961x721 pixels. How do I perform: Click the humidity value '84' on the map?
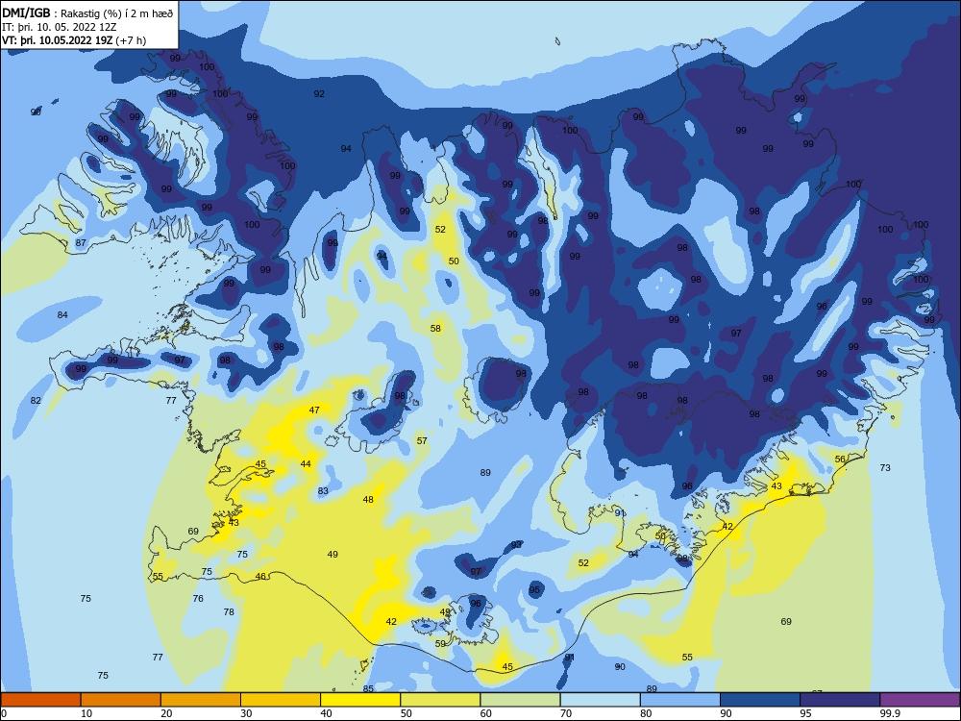62,315
